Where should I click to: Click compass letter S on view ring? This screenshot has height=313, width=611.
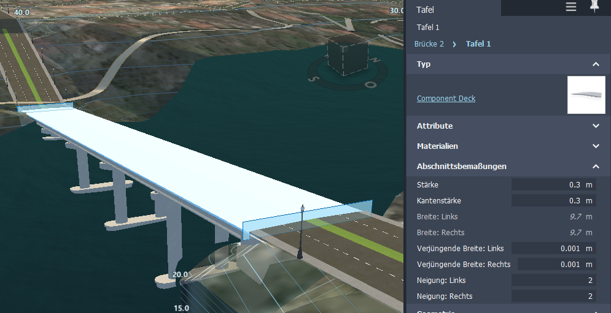[312, 79]
